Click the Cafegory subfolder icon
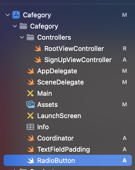The height and width of the screenshot is (170, 135). pos(23,26)
